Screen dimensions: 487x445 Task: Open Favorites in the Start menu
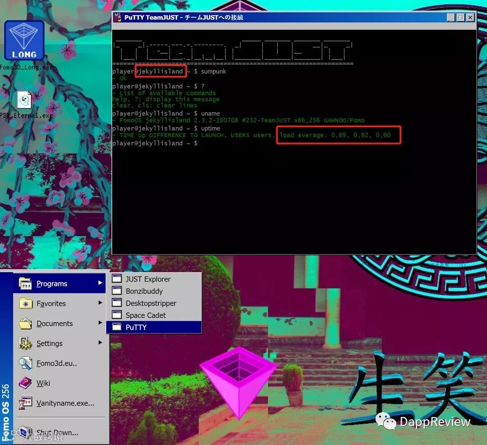[x=60, y=303]
